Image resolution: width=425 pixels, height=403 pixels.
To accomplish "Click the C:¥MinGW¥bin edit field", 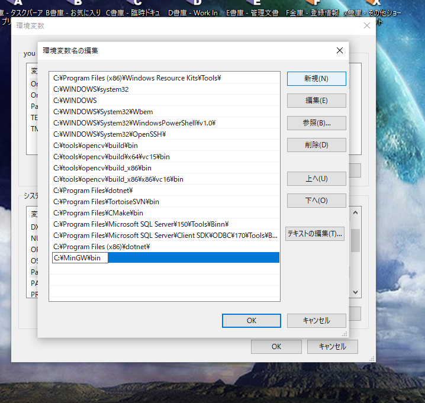I will [80, 258].
